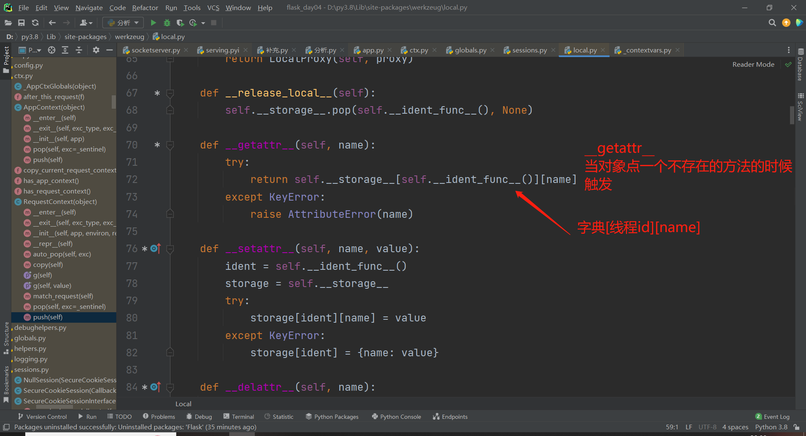Open the project view P... dropdown
Image resolution: width=806 pixels, height=436 pixels.
(30, 50)
